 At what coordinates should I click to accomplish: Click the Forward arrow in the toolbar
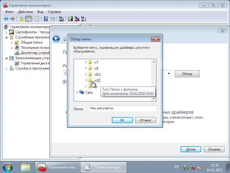(x=13, y=19)
